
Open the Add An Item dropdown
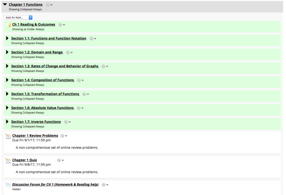(x=18, y=17)
